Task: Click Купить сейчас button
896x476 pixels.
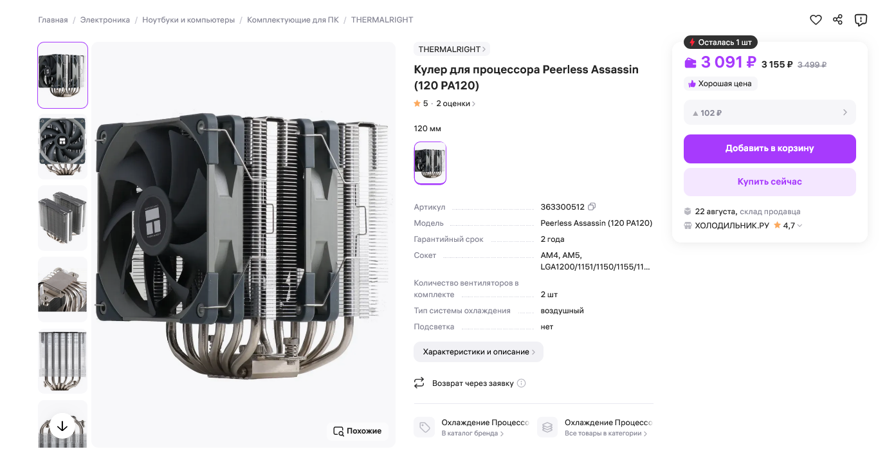Action: pos(770,182)
